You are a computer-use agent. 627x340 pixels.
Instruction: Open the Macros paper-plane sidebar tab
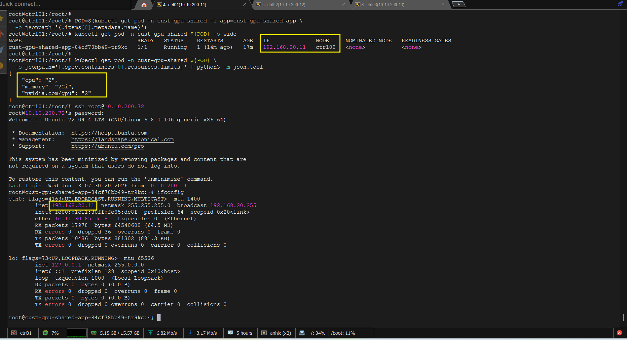pos(2,49)
